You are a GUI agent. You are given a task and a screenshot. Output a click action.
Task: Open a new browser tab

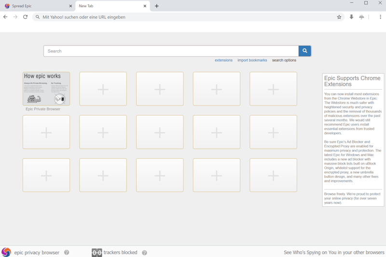[x=157, y=6]
